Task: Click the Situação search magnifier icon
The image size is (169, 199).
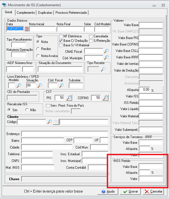Action: [40, 86]
